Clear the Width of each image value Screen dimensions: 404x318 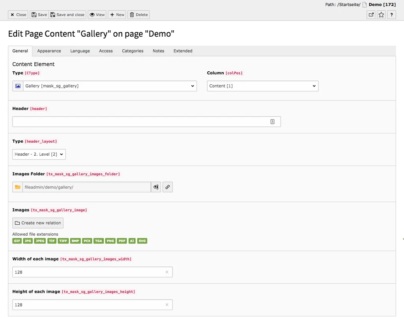pos(167,272)
